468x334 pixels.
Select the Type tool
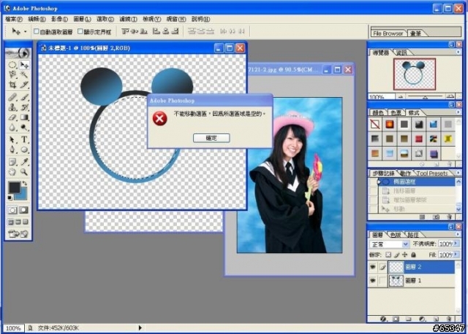pyautogui.click(x=24, y=139)
